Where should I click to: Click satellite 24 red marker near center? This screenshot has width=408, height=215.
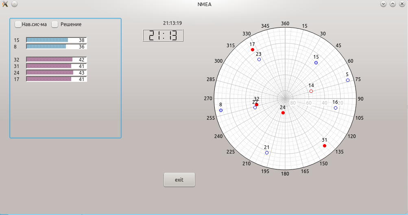283,113
